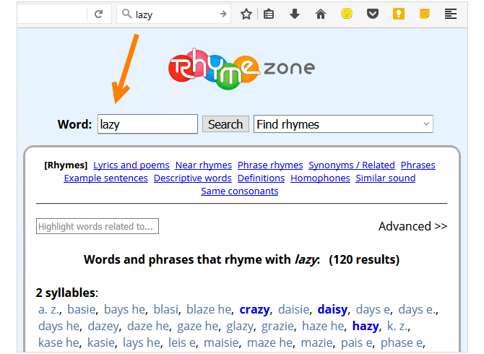Click the RhymeZone logo
Viewport: 484px width, 354px height.
pos(241,69)
